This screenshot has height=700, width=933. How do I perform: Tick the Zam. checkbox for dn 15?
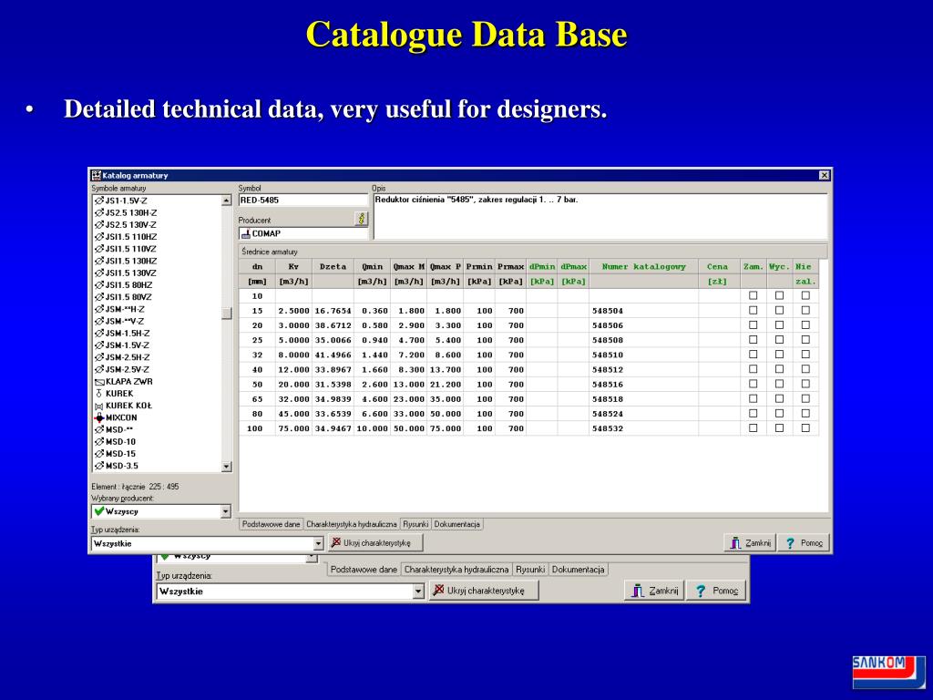[x=753, y=310]
